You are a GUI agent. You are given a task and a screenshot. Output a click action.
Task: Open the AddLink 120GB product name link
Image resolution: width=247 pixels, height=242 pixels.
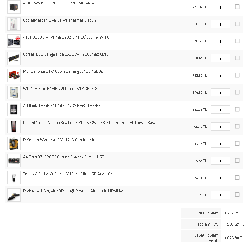(61, 106)
